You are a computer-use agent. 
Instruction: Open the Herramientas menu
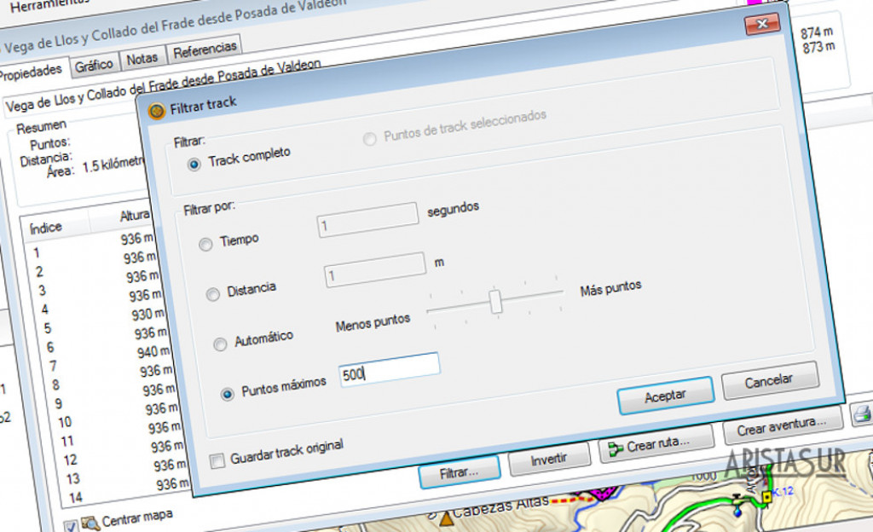tap(49, 5)
